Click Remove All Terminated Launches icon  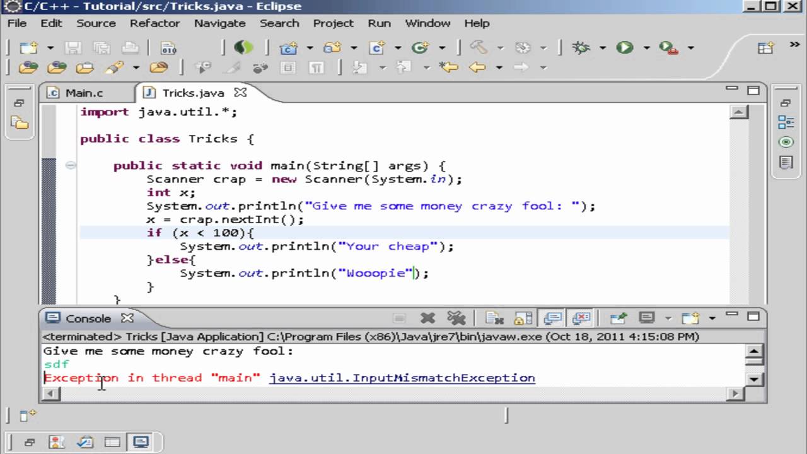[x=456, y=318]
